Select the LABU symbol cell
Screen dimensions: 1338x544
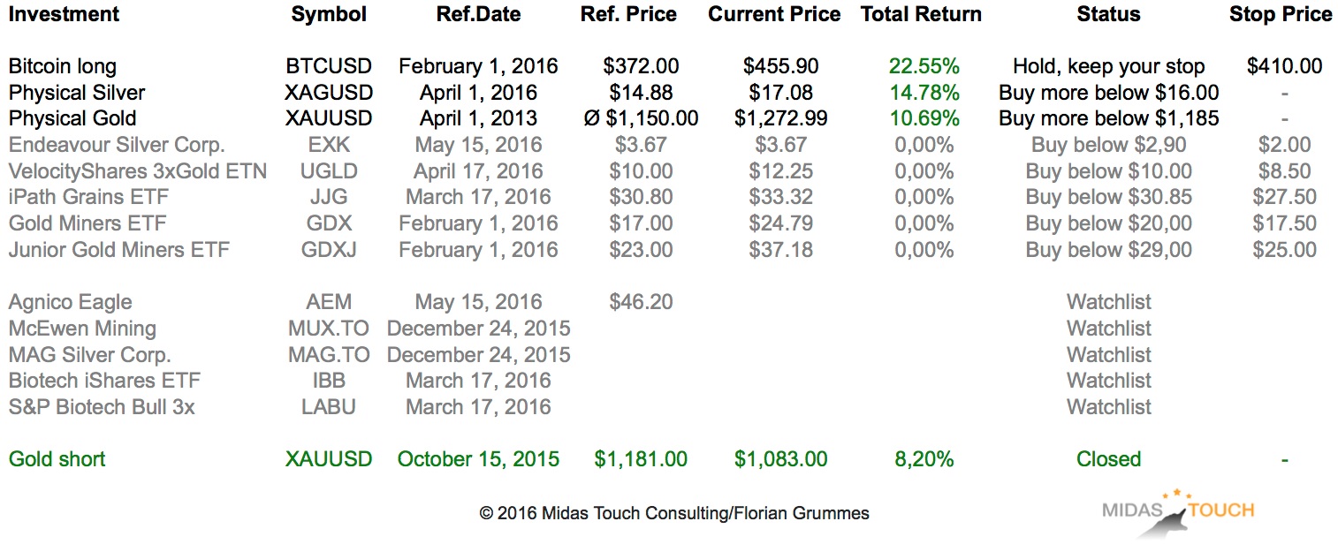click(328, 407)
